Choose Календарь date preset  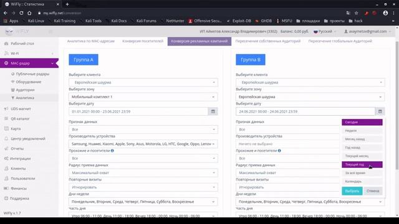coord(362,181)
